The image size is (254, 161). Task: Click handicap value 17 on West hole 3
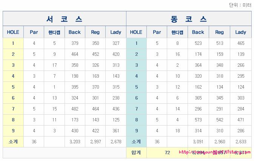click(54, 65)
